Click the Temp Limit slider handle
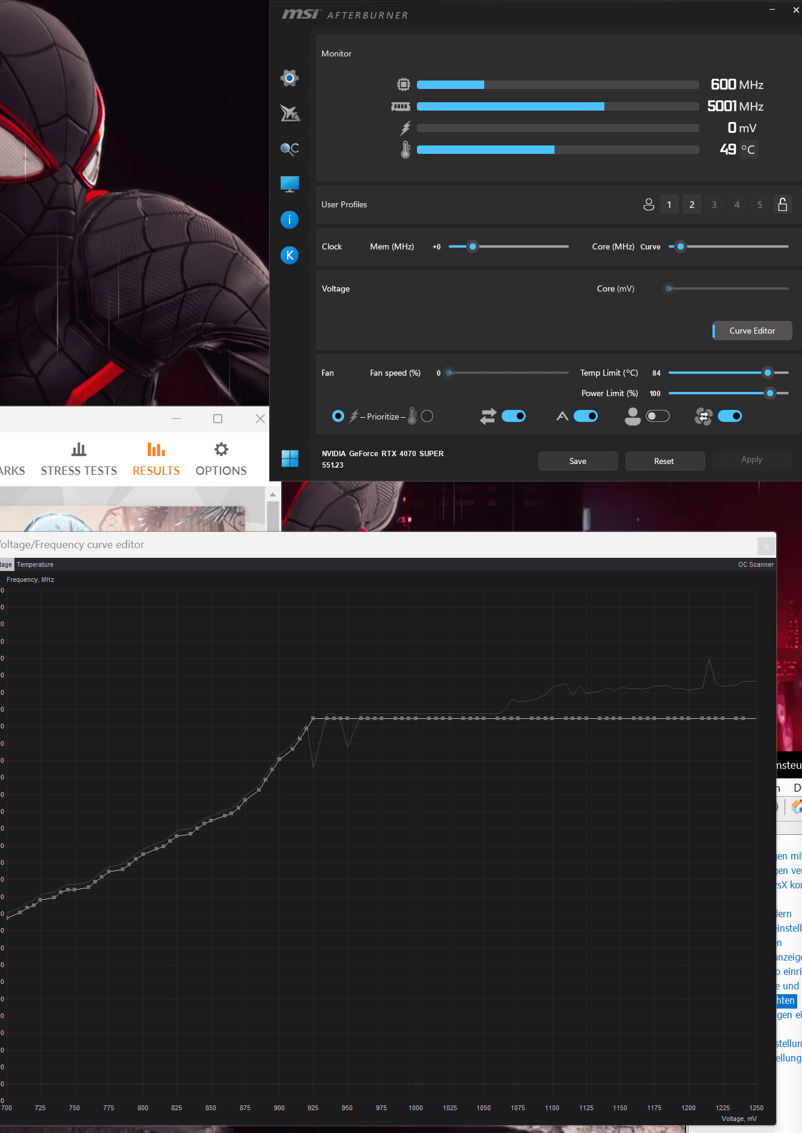Image resolution: width=802 pixels, height=1133 pixels. (x=768, y=373)
